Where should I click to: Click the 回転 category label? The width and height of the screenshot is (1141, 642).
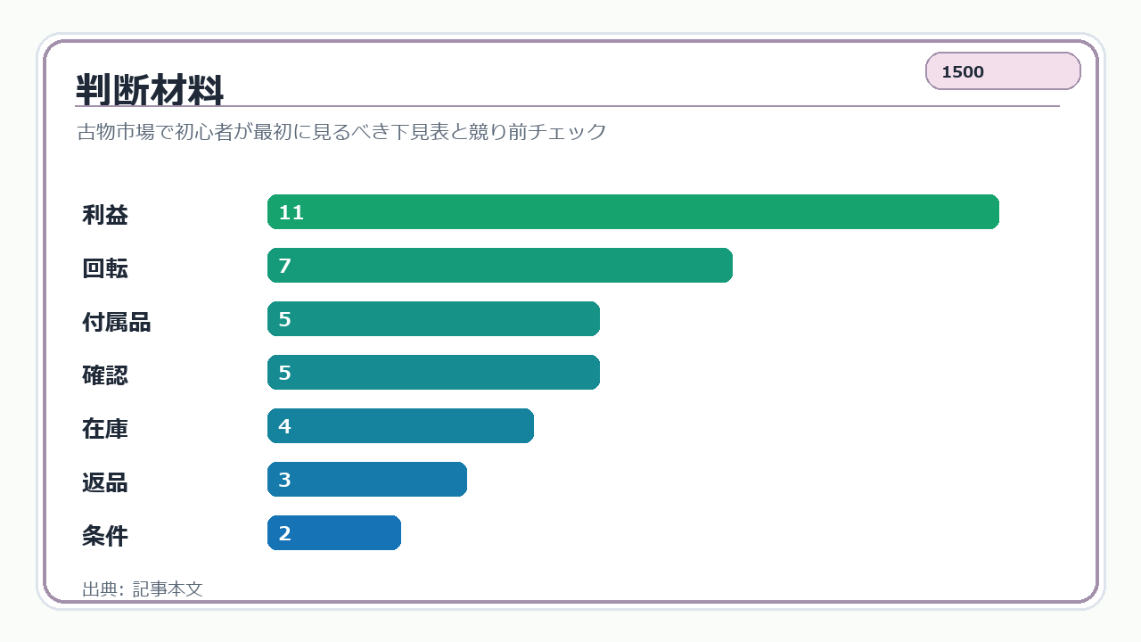pyautogui.click(x=105, y=268)
